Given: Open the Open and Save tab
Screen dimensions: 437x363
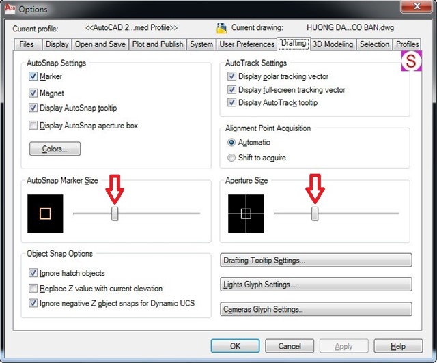Looking at the screenshot, I should 100,44.
